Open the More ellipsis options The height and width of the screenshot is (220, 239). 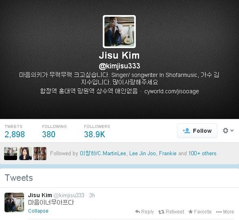pos(225,212)
